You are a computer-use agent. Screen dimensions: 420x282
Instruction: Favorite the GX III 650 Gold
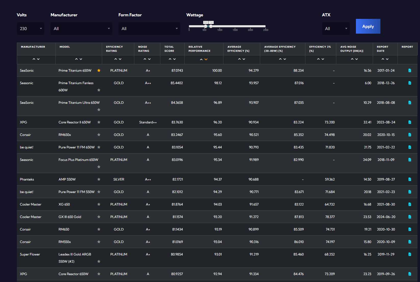[x=99, y=217]
